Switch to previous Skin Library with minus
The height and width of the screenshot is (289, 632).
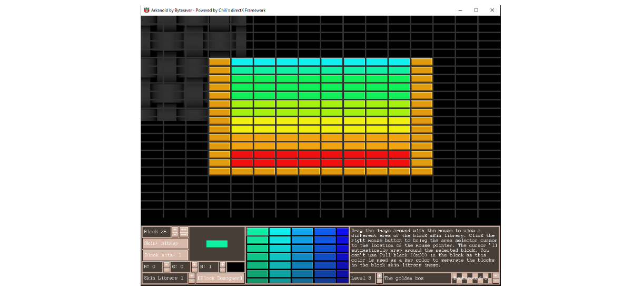192,281
